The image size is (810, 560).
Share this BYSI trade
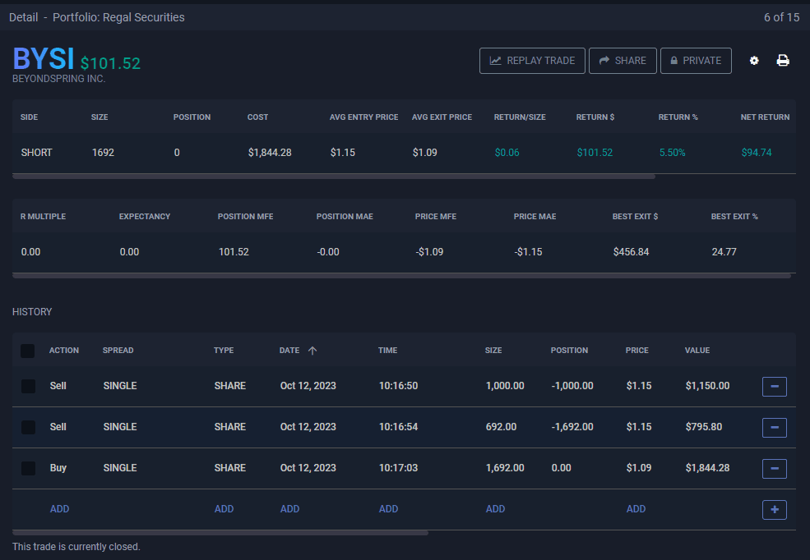623,61
